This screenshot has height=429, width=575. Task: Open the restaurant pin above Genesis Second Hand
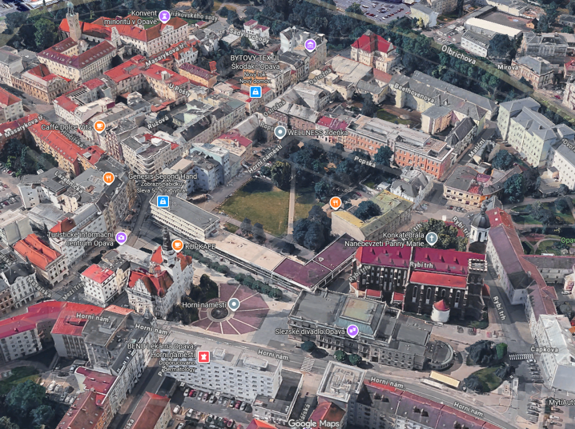(x=108, y=178)
